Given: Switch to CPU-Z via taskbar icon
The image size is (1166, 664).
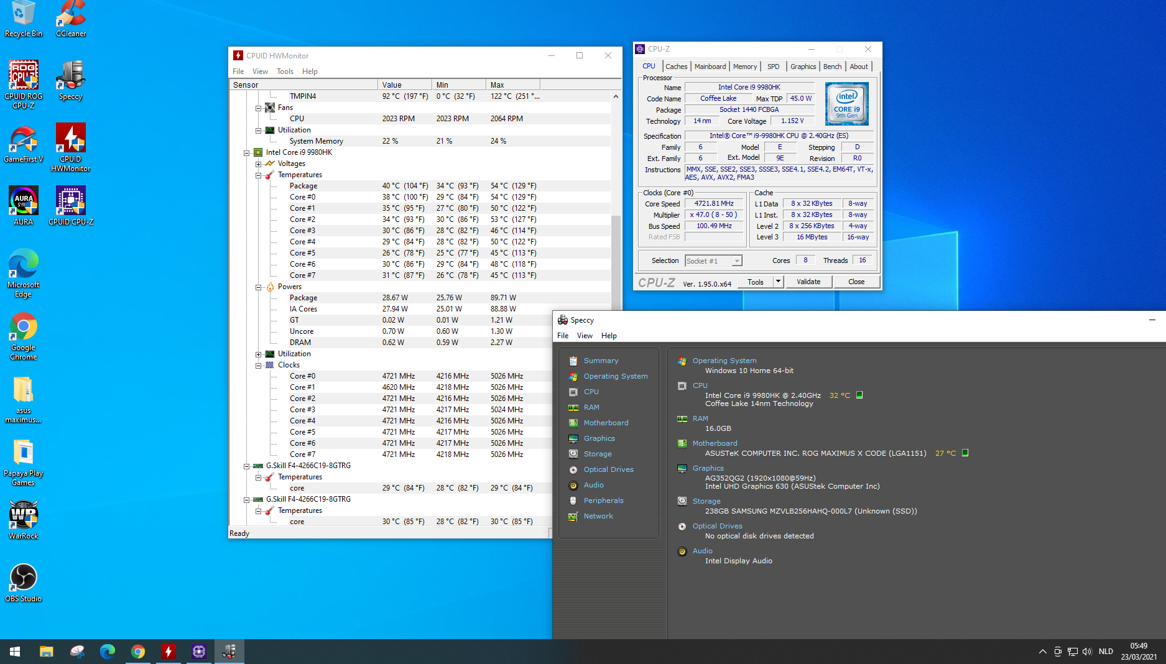Looking at the screenshot, I should [x=198, y=652].
